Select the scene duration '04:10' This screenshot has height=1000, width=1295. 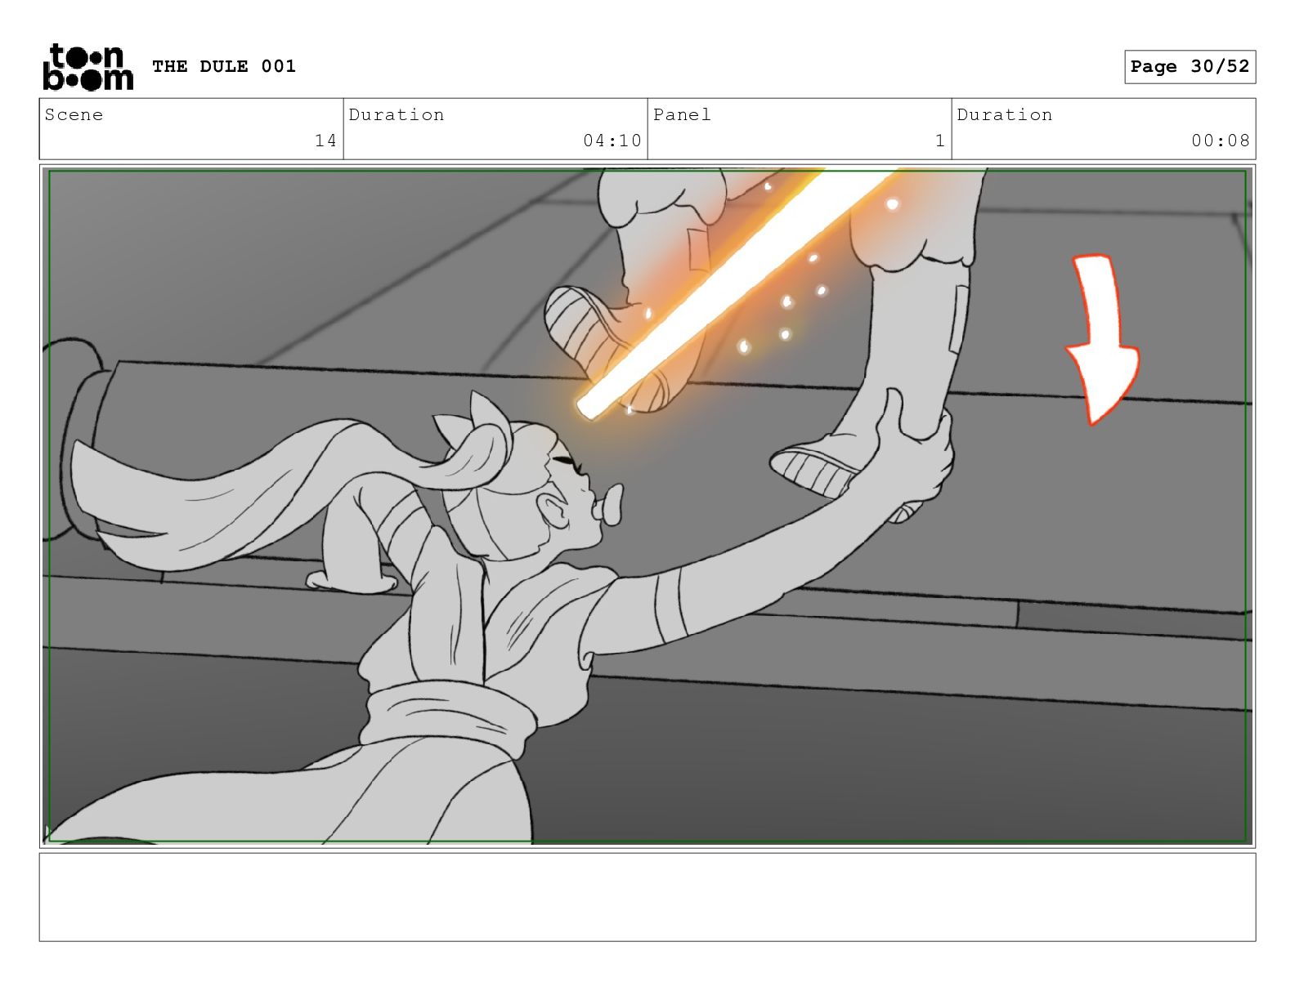(x=612, y=141)
